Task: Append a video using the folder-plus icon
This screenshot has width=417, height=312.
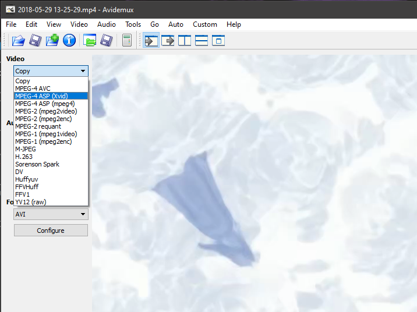Action: click(52, 41)
